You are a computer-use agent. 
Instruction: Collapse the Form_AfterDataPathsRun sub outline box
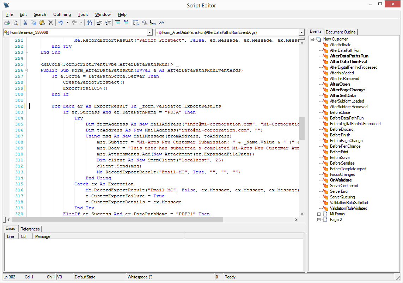pyautogui.click(x=26, y=70)
